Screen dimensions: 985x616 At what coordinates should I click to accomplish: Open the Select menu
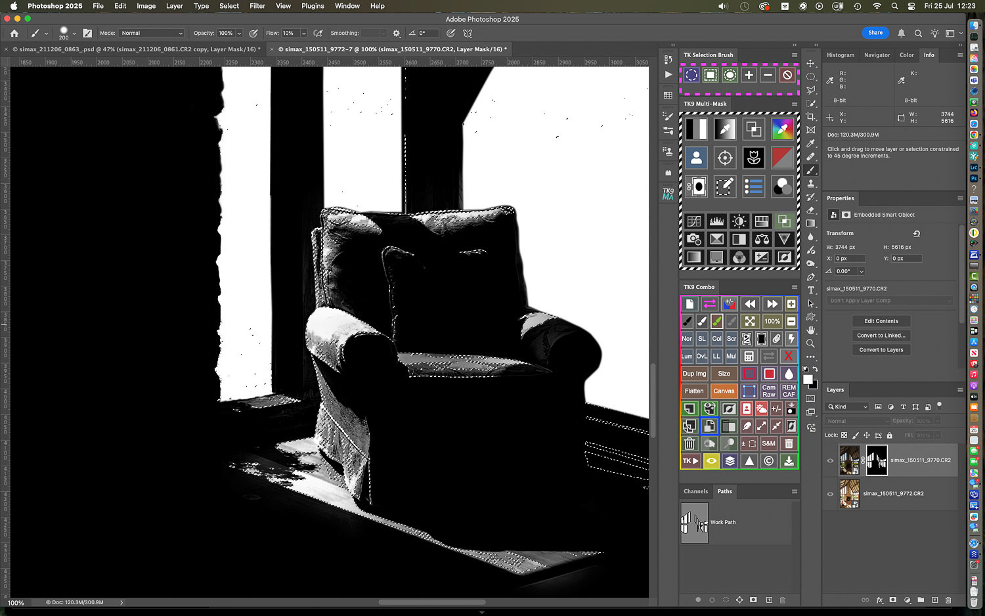click(x=229, y=6)
